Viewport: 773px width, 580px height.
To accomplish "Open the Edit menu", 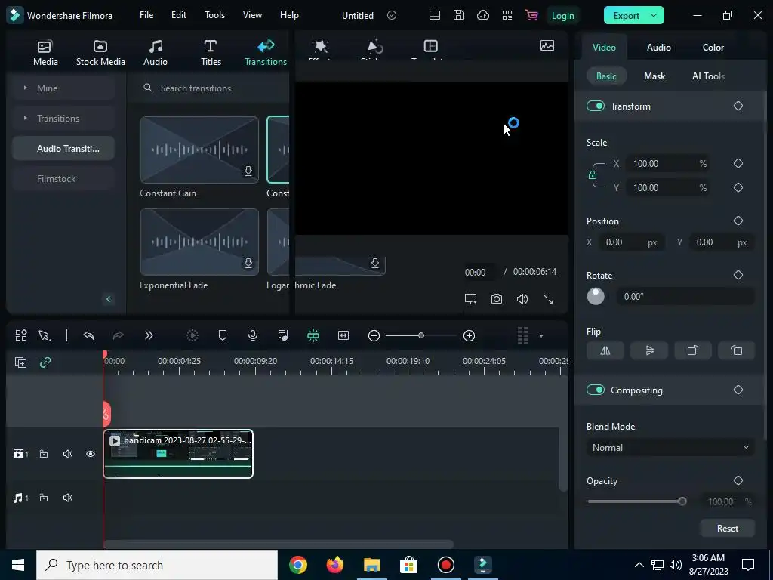I will pos(178,15).
